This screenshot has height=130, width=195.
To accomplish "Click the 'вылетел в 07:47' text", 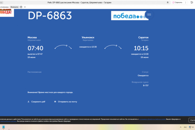I will [35, 54].
